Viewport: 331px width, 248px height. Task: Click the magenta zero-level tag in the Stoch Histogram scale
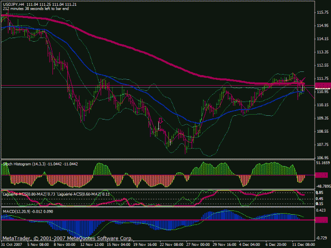(321, 175)
